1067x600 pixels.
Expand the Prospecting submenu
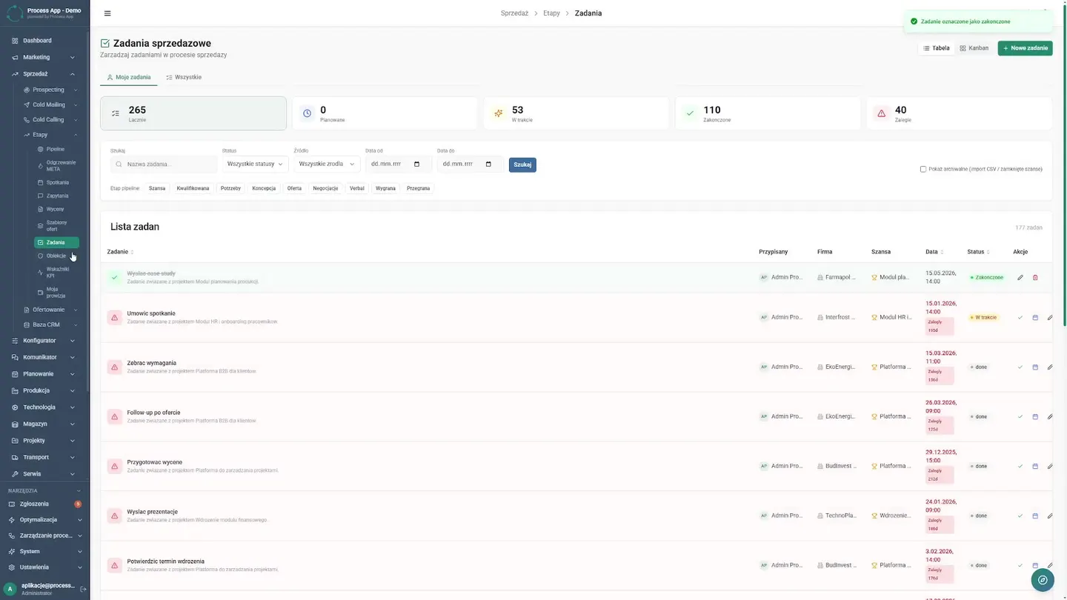50,90
